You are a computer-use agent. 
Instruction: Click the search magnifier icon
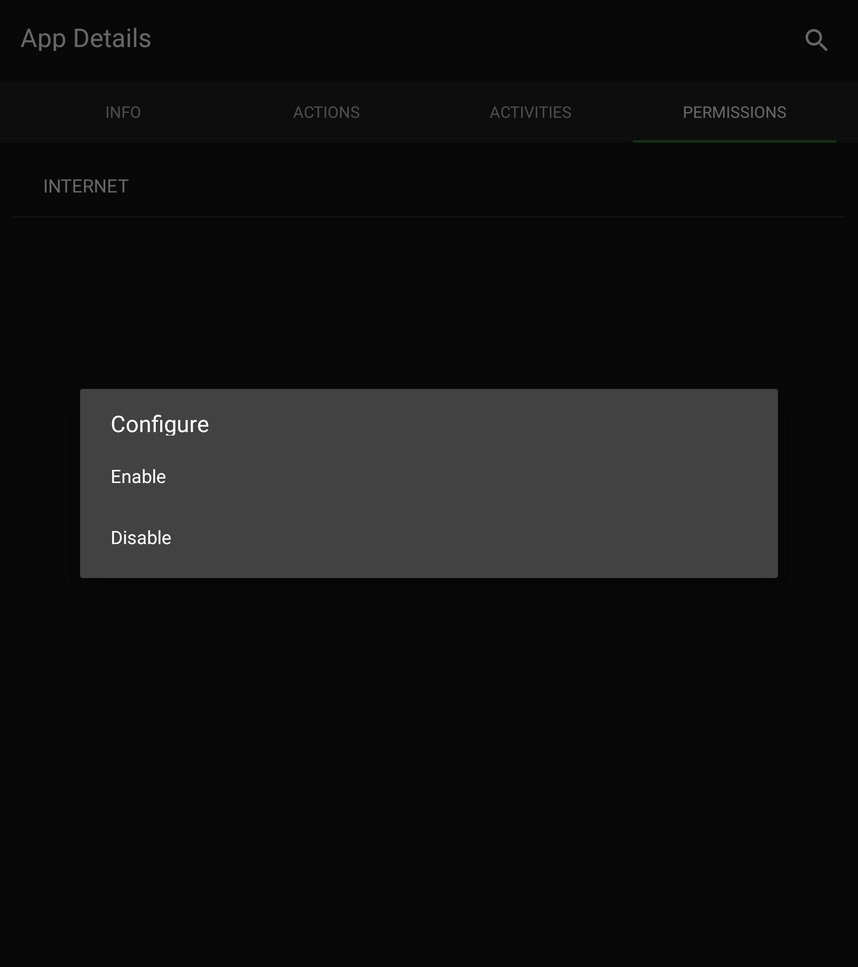pyautogui.click(x=816, y=40)
